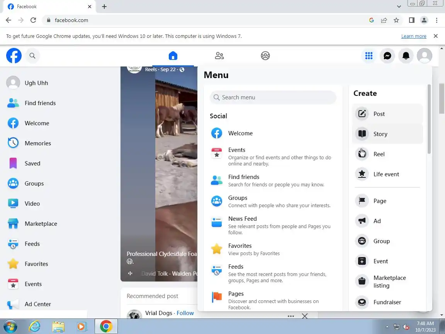Click the facebook.com address bar
Viewport: 445px width, 334px height.
click(x=204, y=20)
